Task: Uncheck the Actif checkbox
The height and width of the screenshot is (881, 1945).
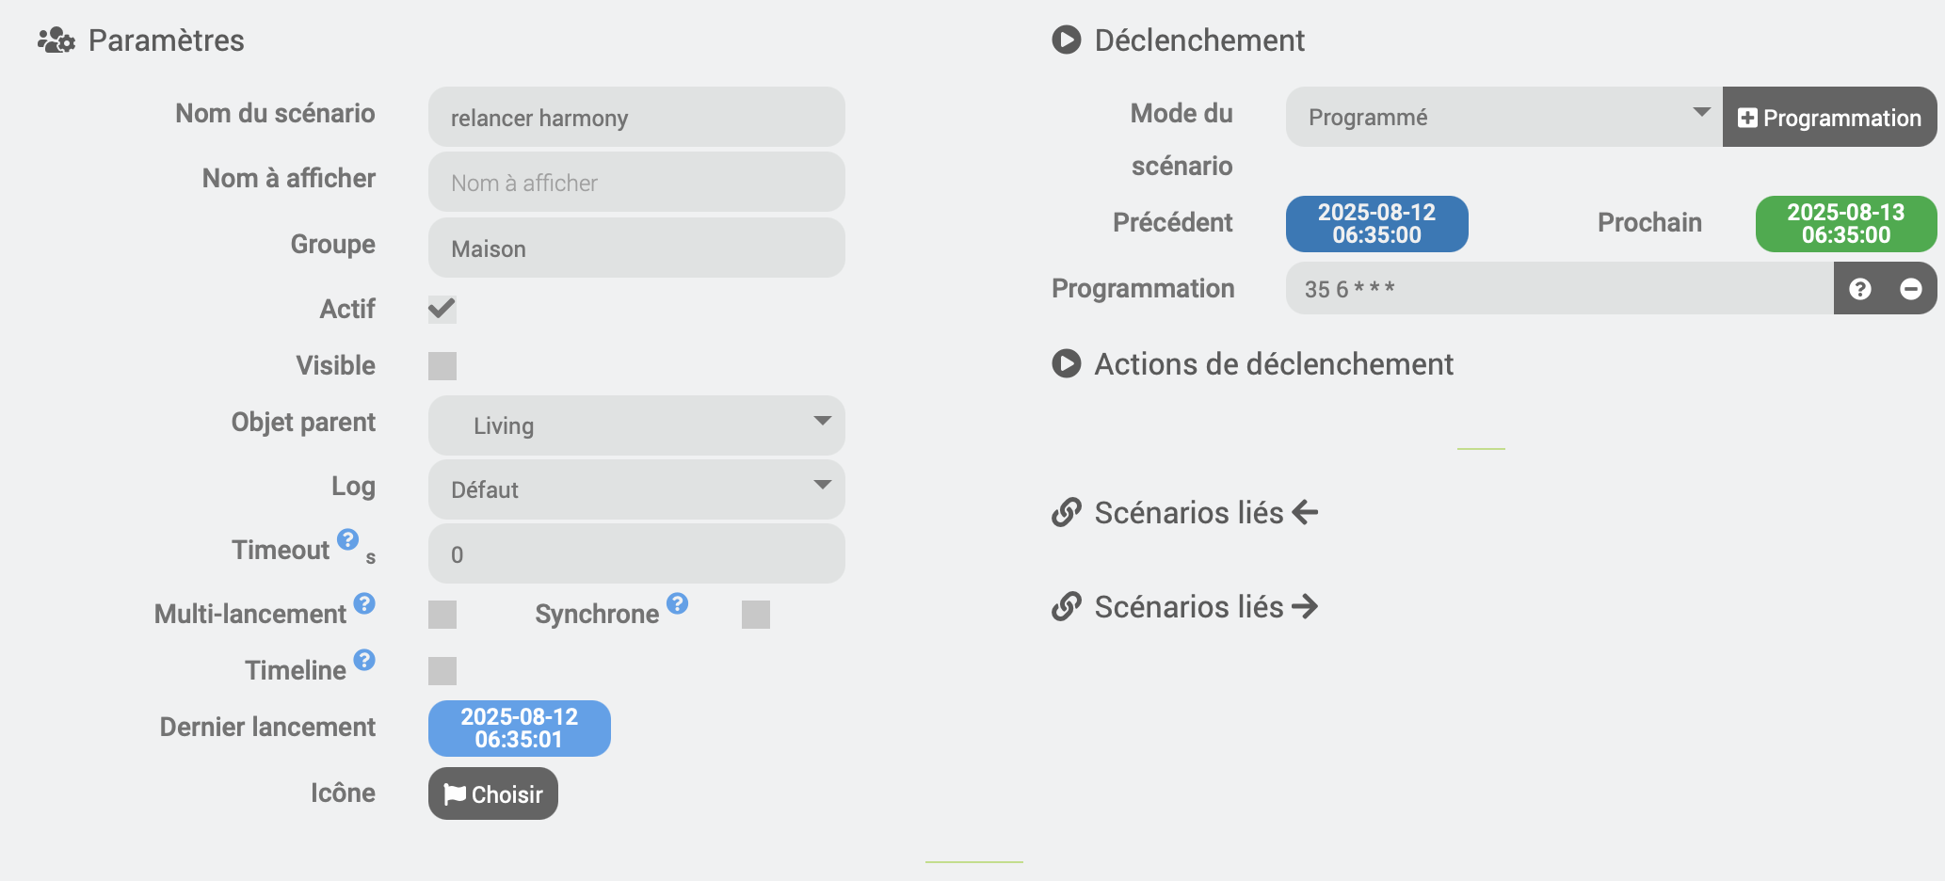Action: click(x=442, y=309)
